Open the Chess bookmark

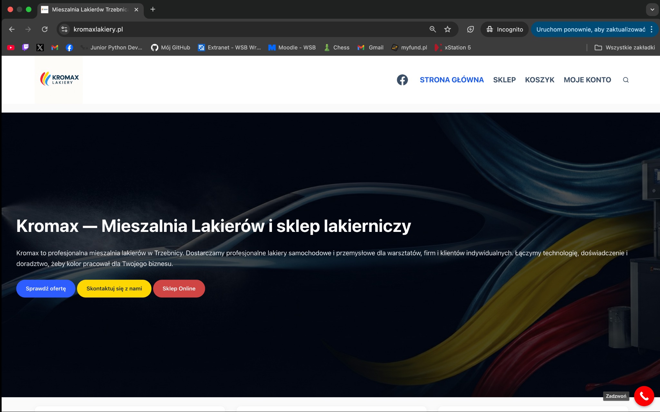[x=337, y=47]
